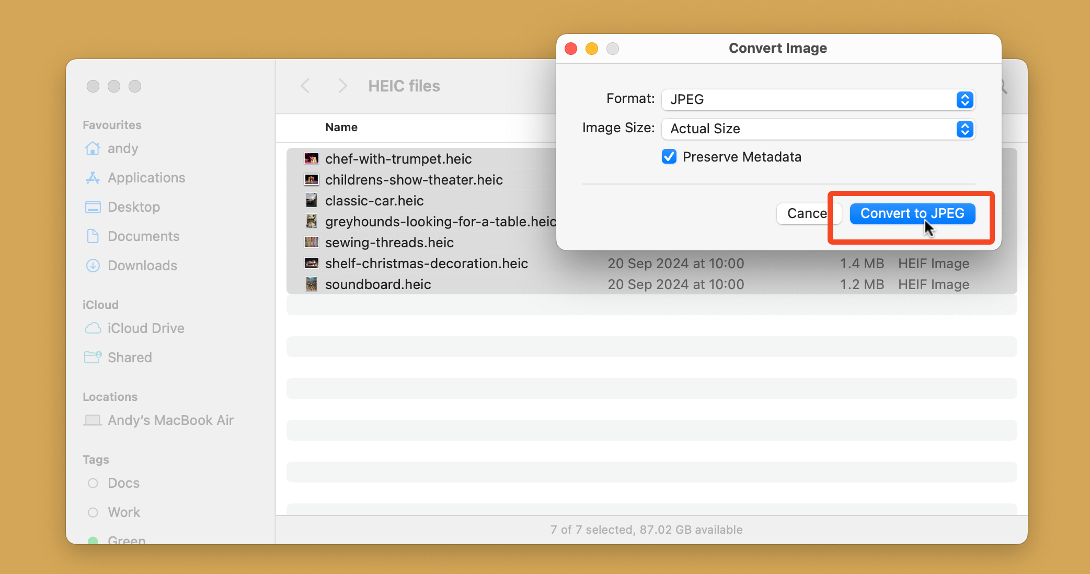Select file sewing-threads.heic
This screenshot has width=1090, height=574.
click(x=389, y=243)
